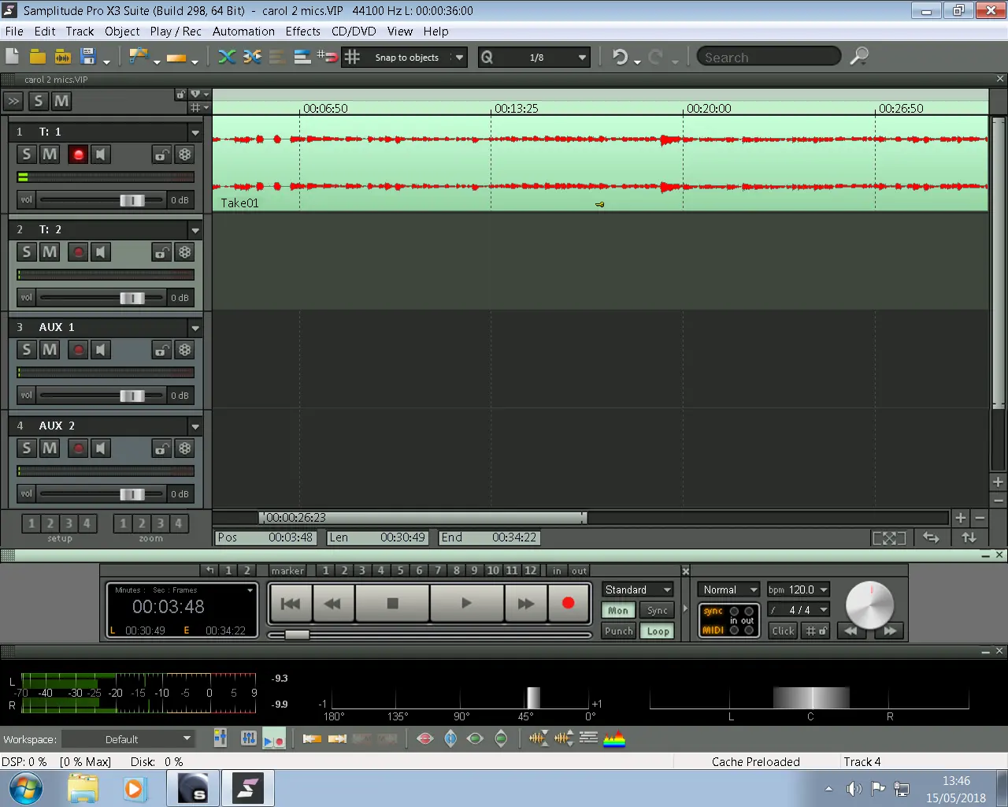Click the Record button in transport

coord(568,604)
